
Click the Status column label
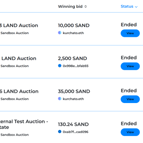[127, 6]
